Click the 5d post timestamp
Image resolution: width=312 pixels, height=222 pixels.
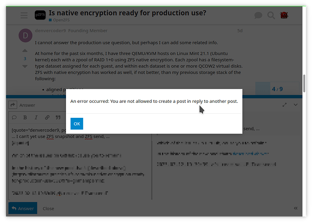(x=240, y=31)
